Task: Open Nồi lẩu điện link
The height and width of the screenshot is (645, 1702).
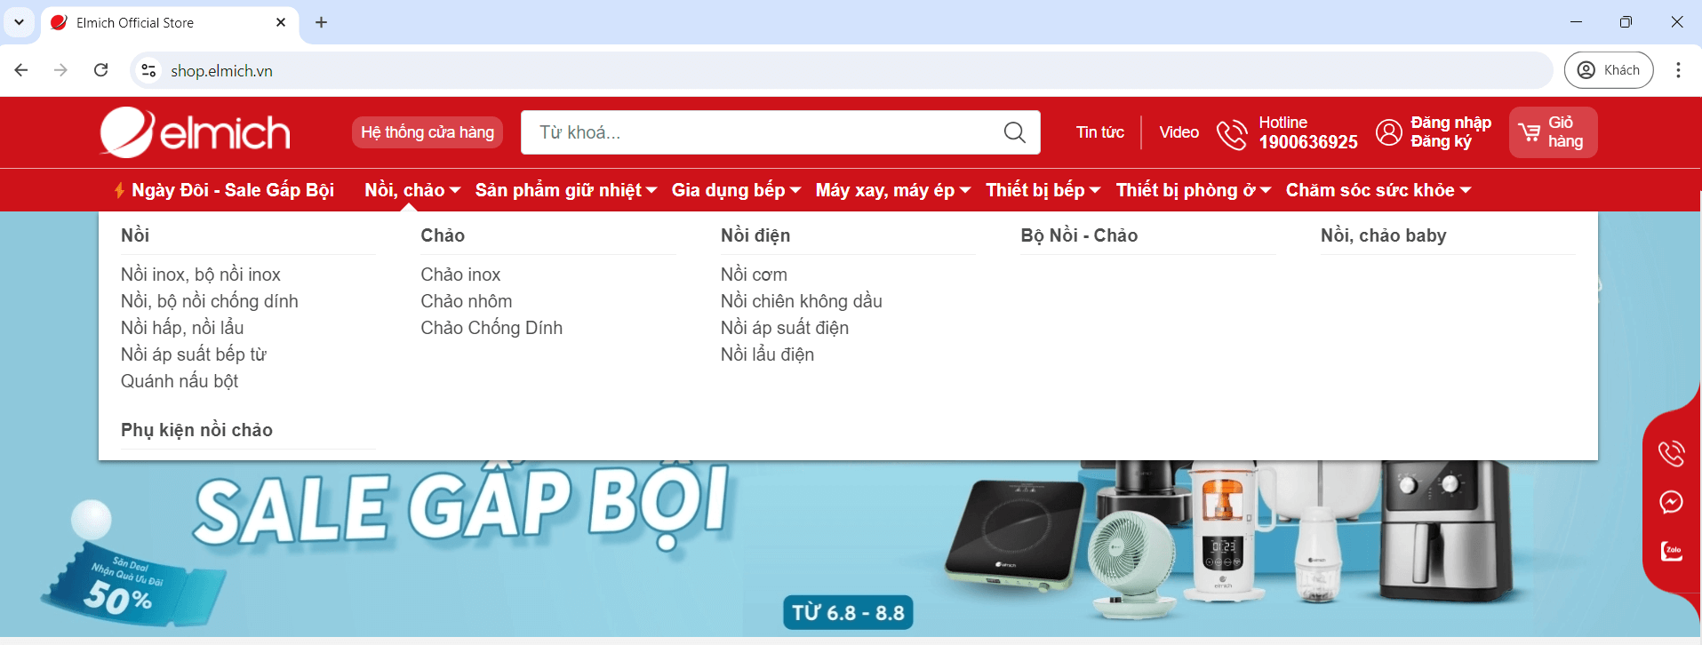Action: point(767,354)
